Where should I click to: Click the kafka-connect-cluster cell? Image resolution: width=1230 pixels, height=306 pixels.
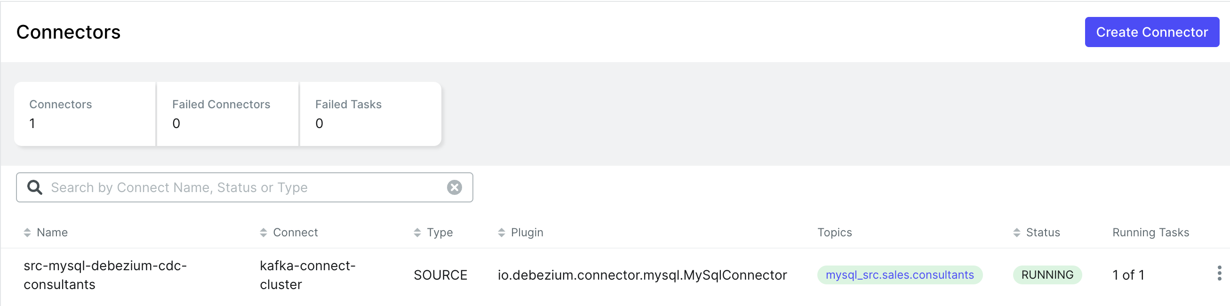pyautogui.click(x=308, y=275)
